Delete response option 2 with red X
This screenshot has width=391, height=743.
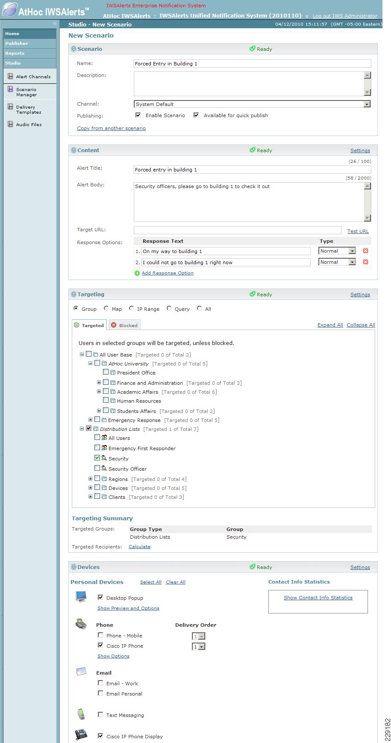click(x=365, y=262)
